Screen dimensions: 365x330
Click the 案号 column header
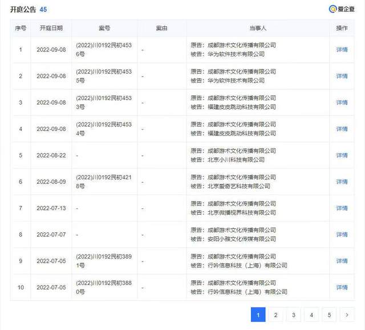[x=104, y=28]
